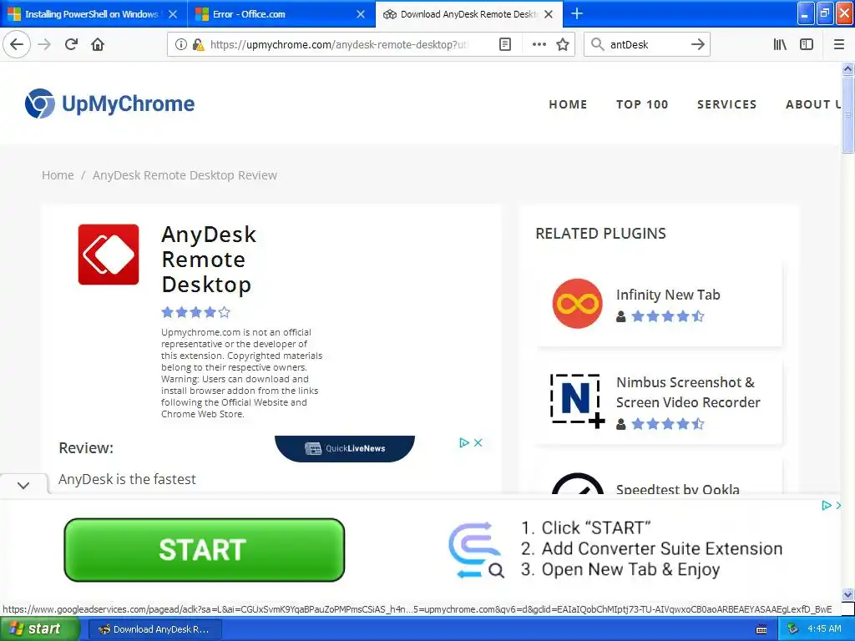Click the Download AnyDesk taskbar button
This screenshot has height=641, width=855.
154,629
